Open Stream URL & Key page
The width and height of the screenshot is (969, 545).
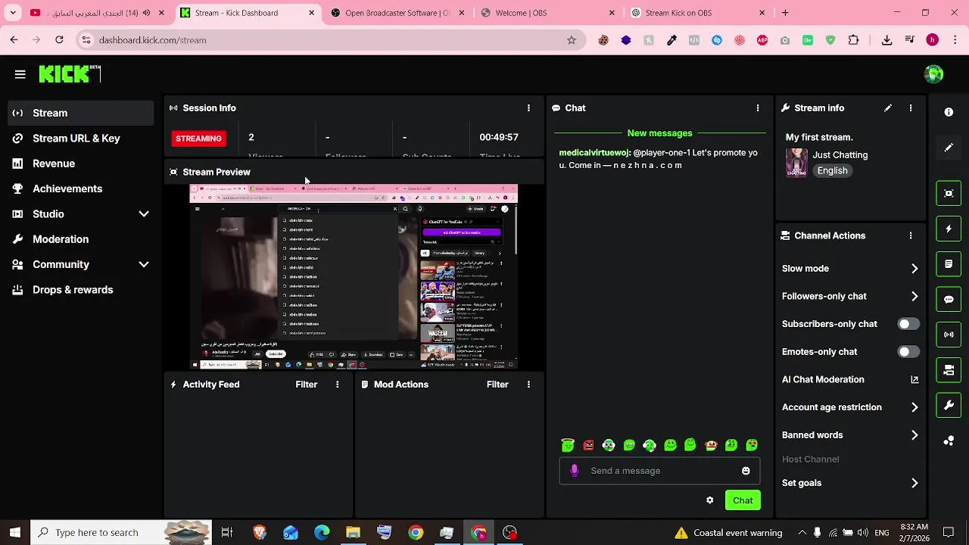80,139
